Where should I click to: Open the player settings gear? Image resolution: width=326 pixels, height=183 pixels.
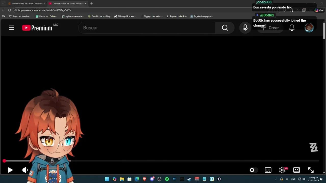pos(282,170)
